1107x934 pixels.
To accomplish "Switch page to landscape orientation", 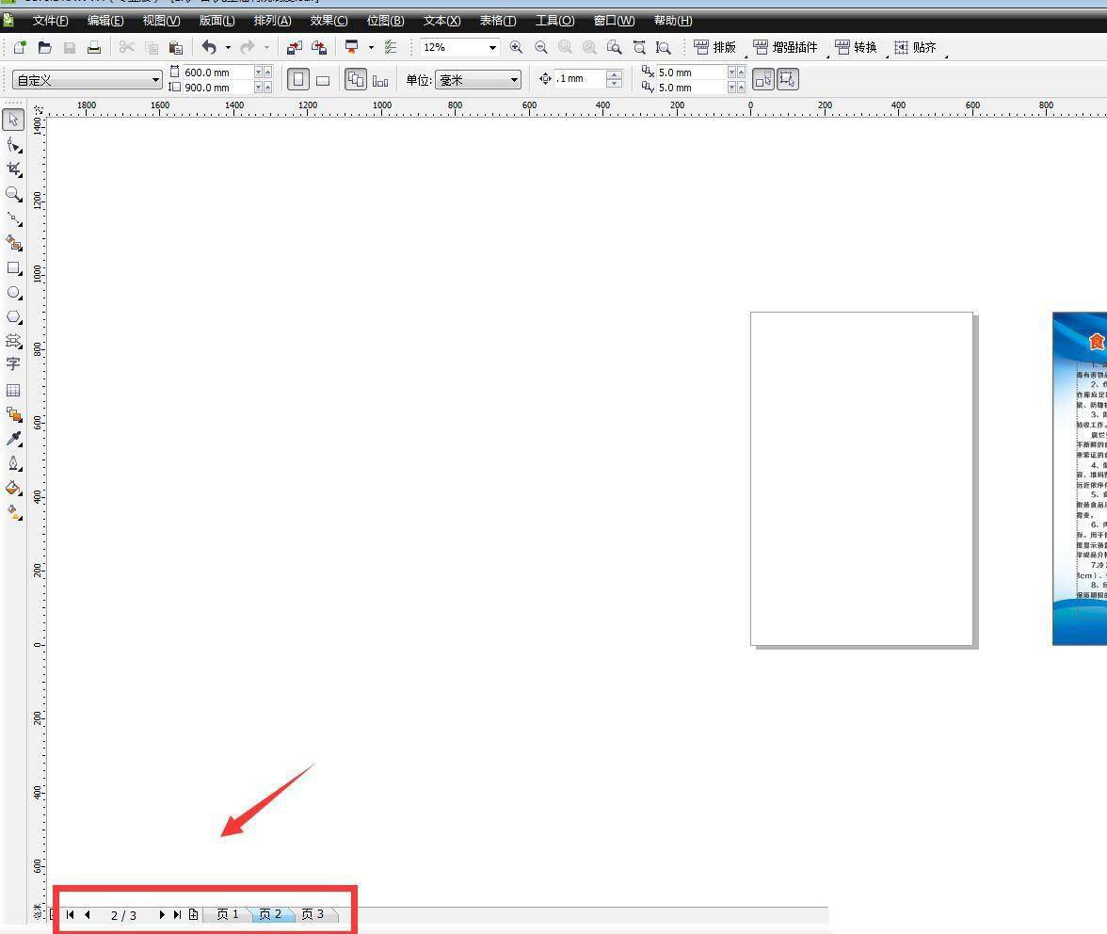I will click(x=323, y=80).
